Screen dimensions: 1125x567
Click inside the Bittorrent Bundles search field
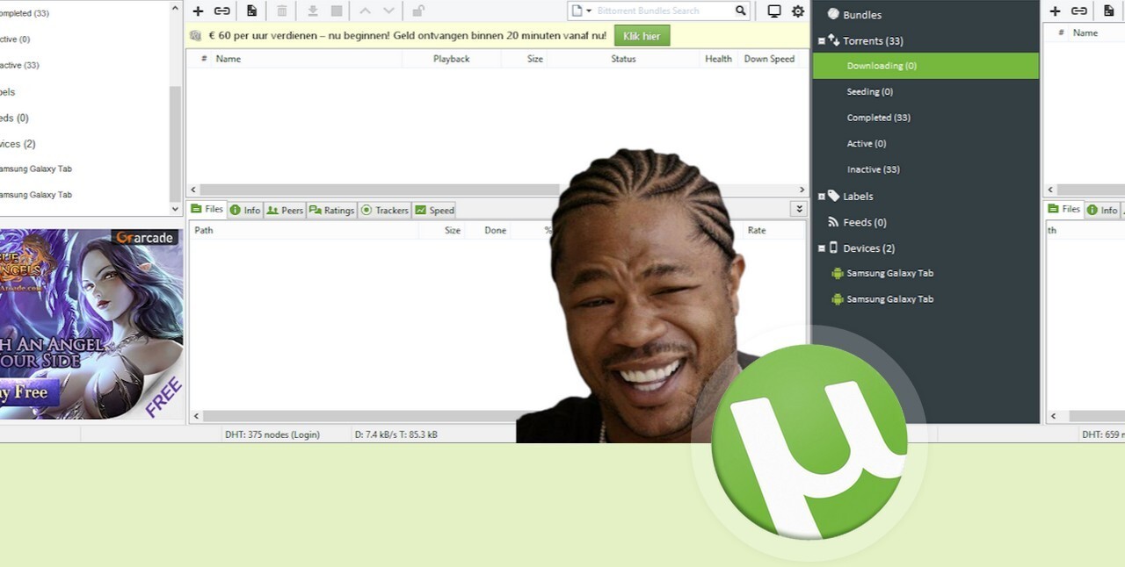pyautogui.click(x=659, y=11)
